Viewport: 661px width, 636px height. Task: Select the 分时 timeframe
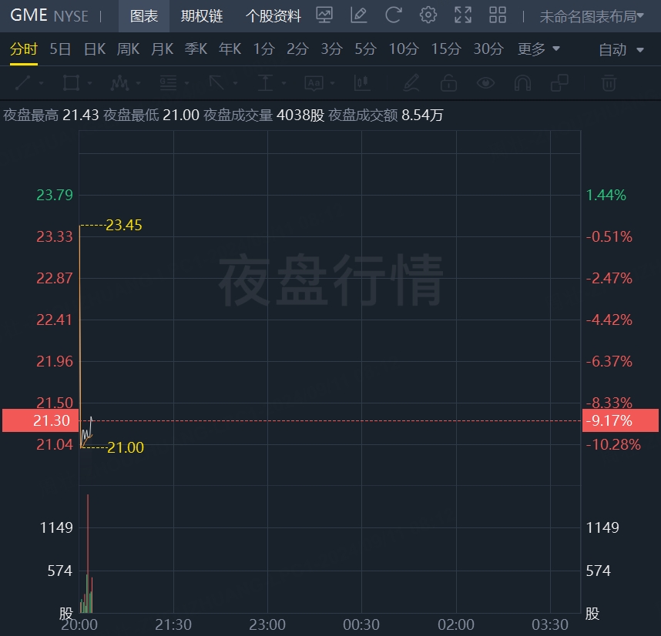(x=24, y=49)
